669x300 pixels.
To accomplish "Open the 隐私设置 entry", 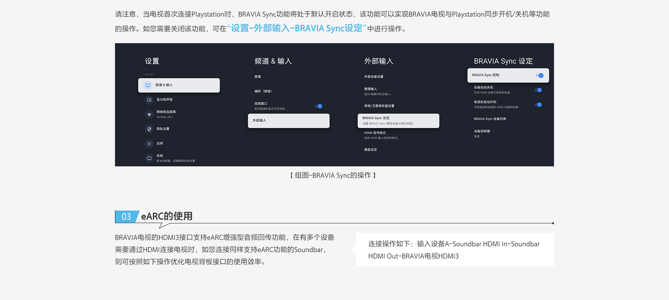I will [163, 129].
